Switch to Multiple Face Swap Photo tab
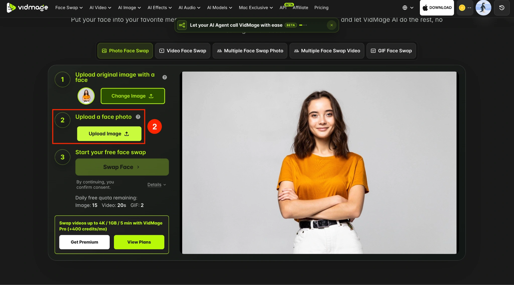The image size is (514, 285). tap(250, 51)
